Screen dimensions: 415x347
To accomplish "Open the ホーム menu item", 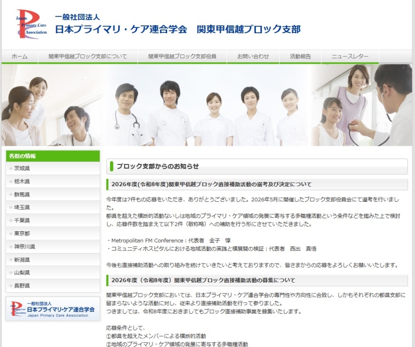I will coord(20,57).
